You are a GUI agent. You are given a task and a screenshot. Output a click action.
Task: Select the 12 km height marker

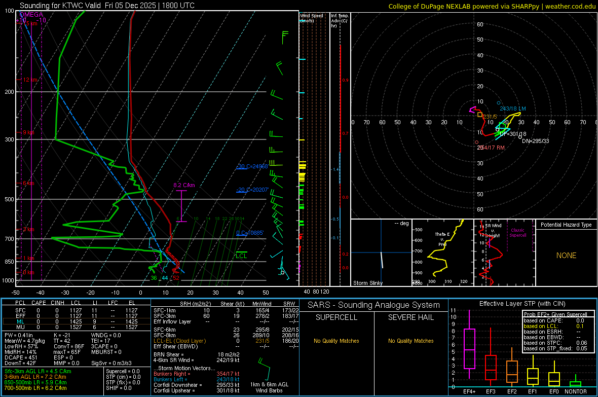point(29,80)
